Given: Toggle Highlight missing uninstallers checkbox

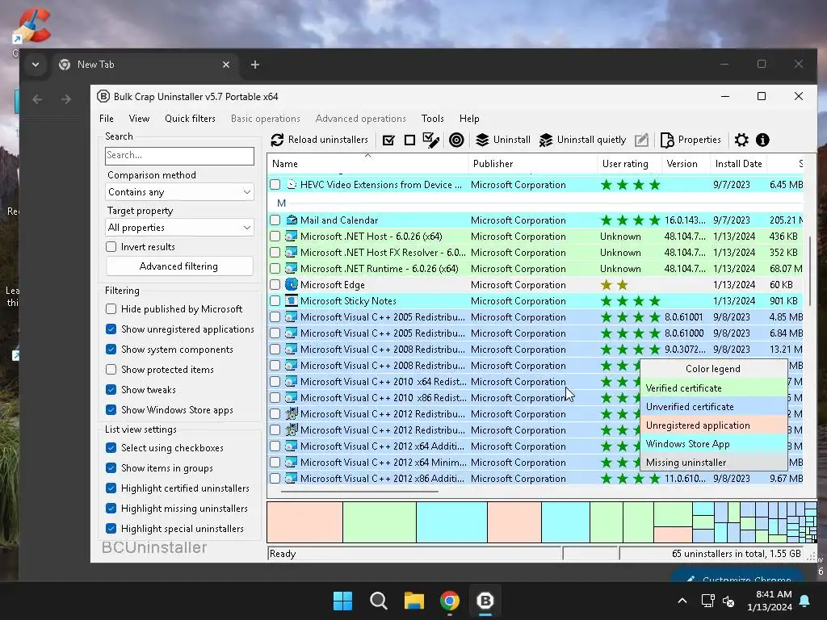Looking at the screenshot, I should [x=111, y=509].
